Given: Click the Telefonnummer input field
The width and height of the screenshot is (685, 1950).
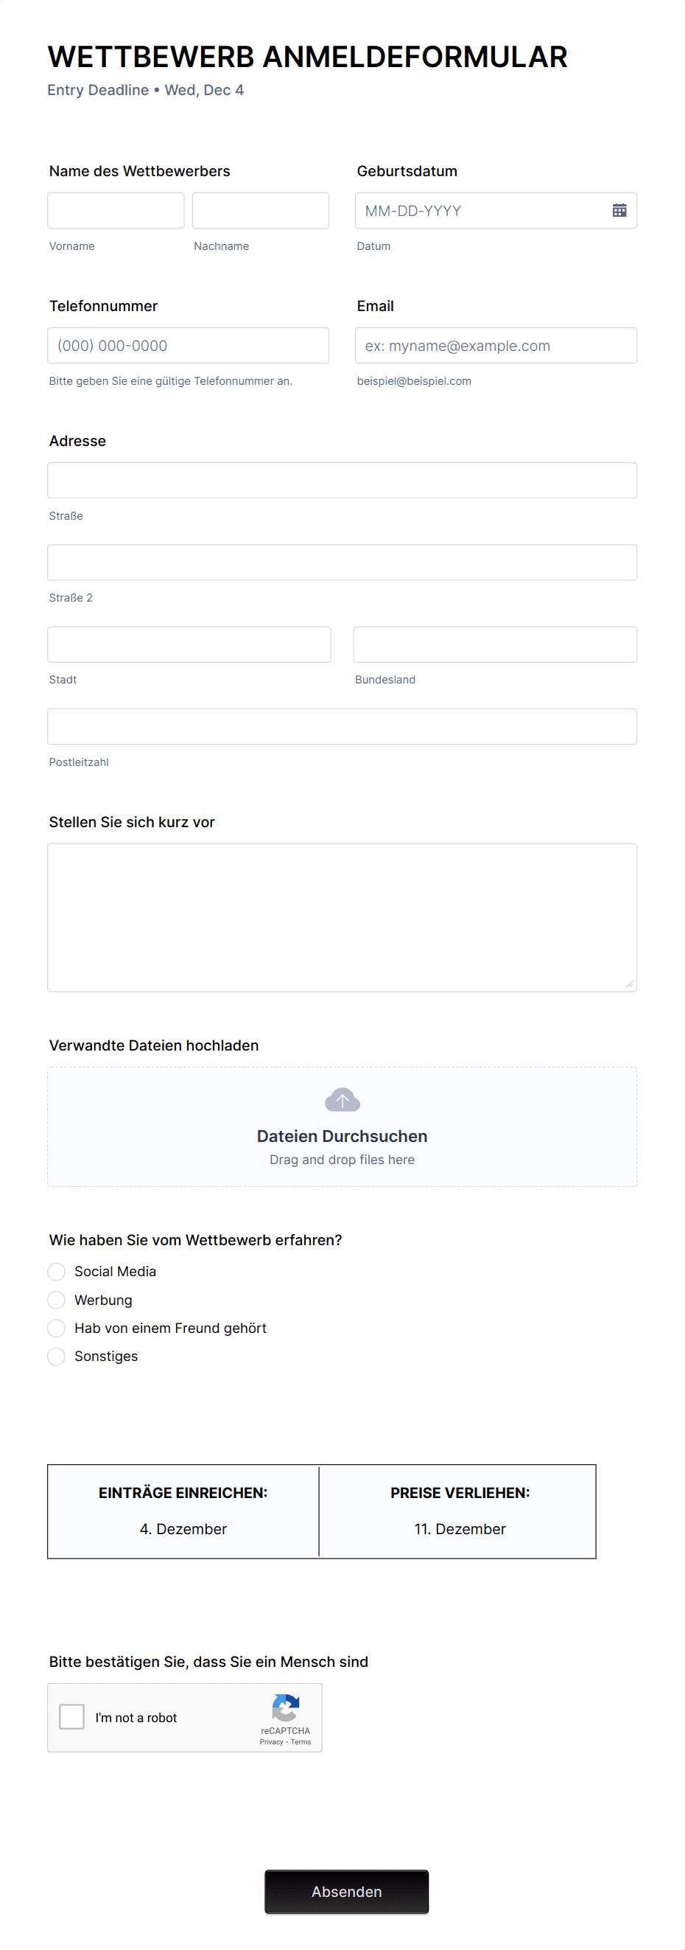Looking at the screenshot, I should coord(188,345).
